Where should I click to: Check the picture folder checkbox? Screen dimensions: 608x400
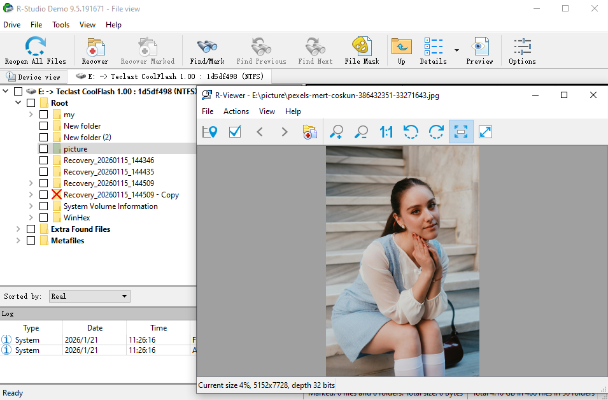[43, 148]
